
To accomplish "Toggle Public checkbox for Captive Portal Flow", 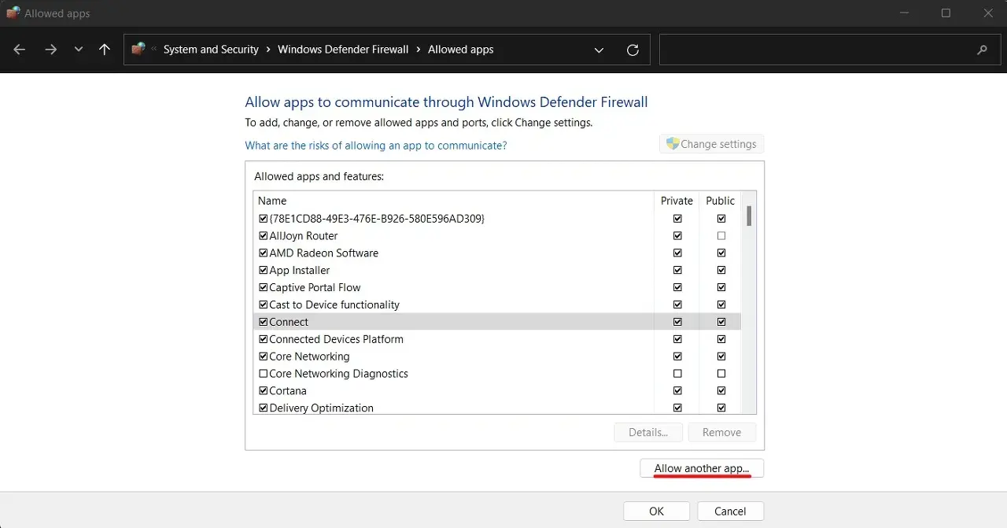I will [721, 288].
